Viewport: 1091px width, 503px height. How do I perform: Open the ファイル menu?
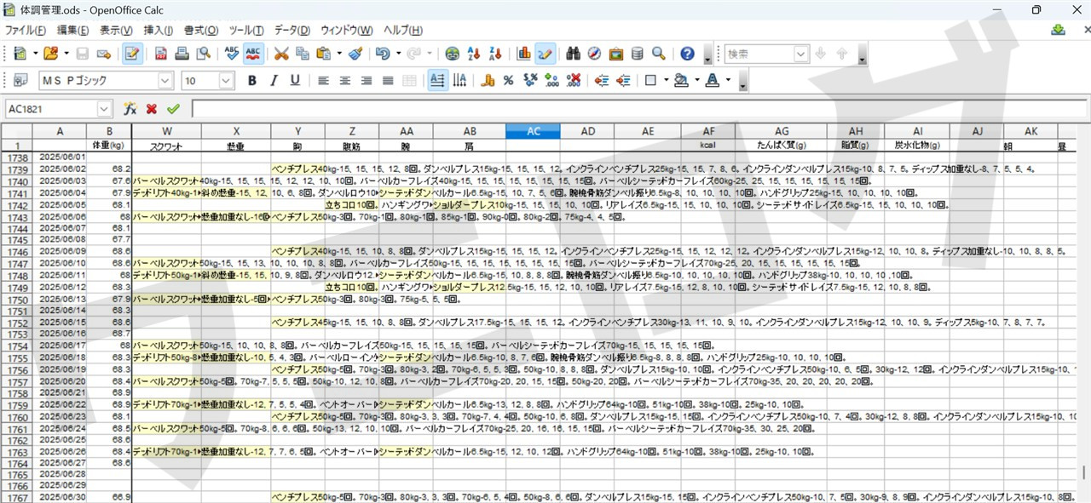(x=26, y=31)
